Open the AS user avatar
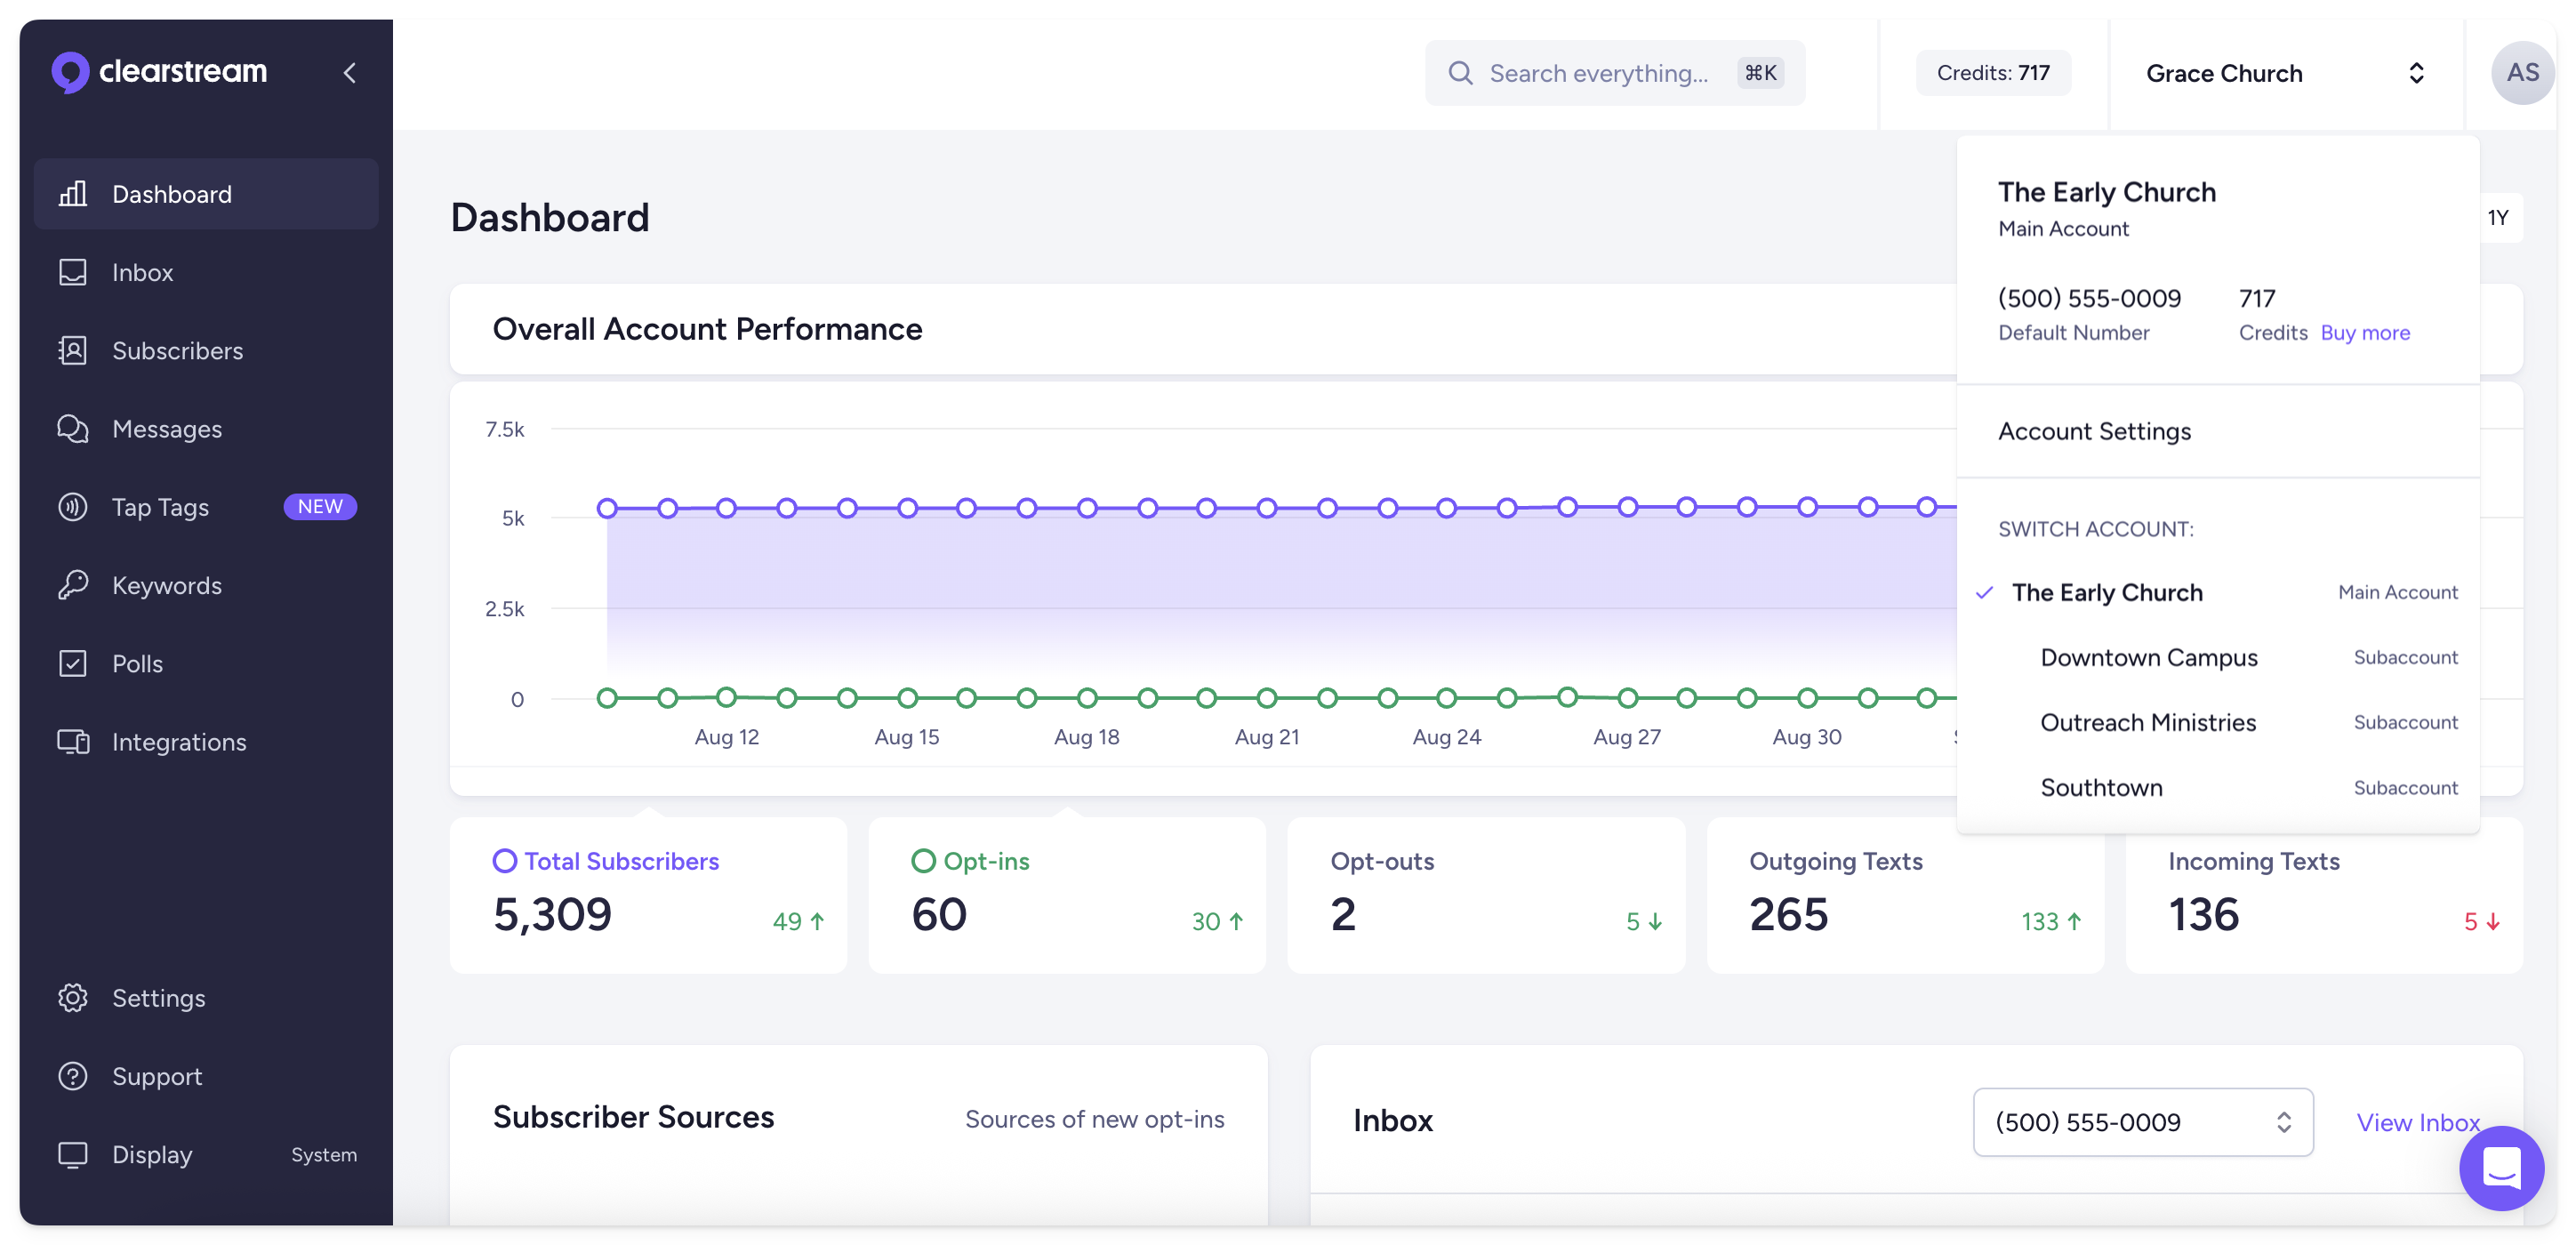Screen dimensions: 2576x1245 click(2522, 73)
